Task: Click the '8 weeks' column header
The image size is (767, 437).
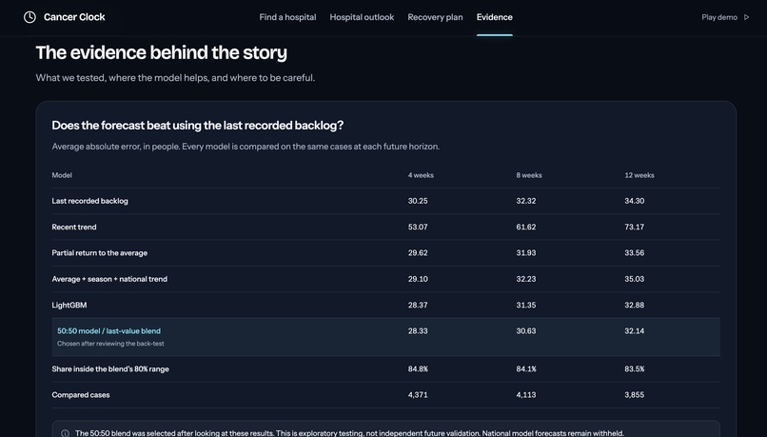Action: click(529, 175)
